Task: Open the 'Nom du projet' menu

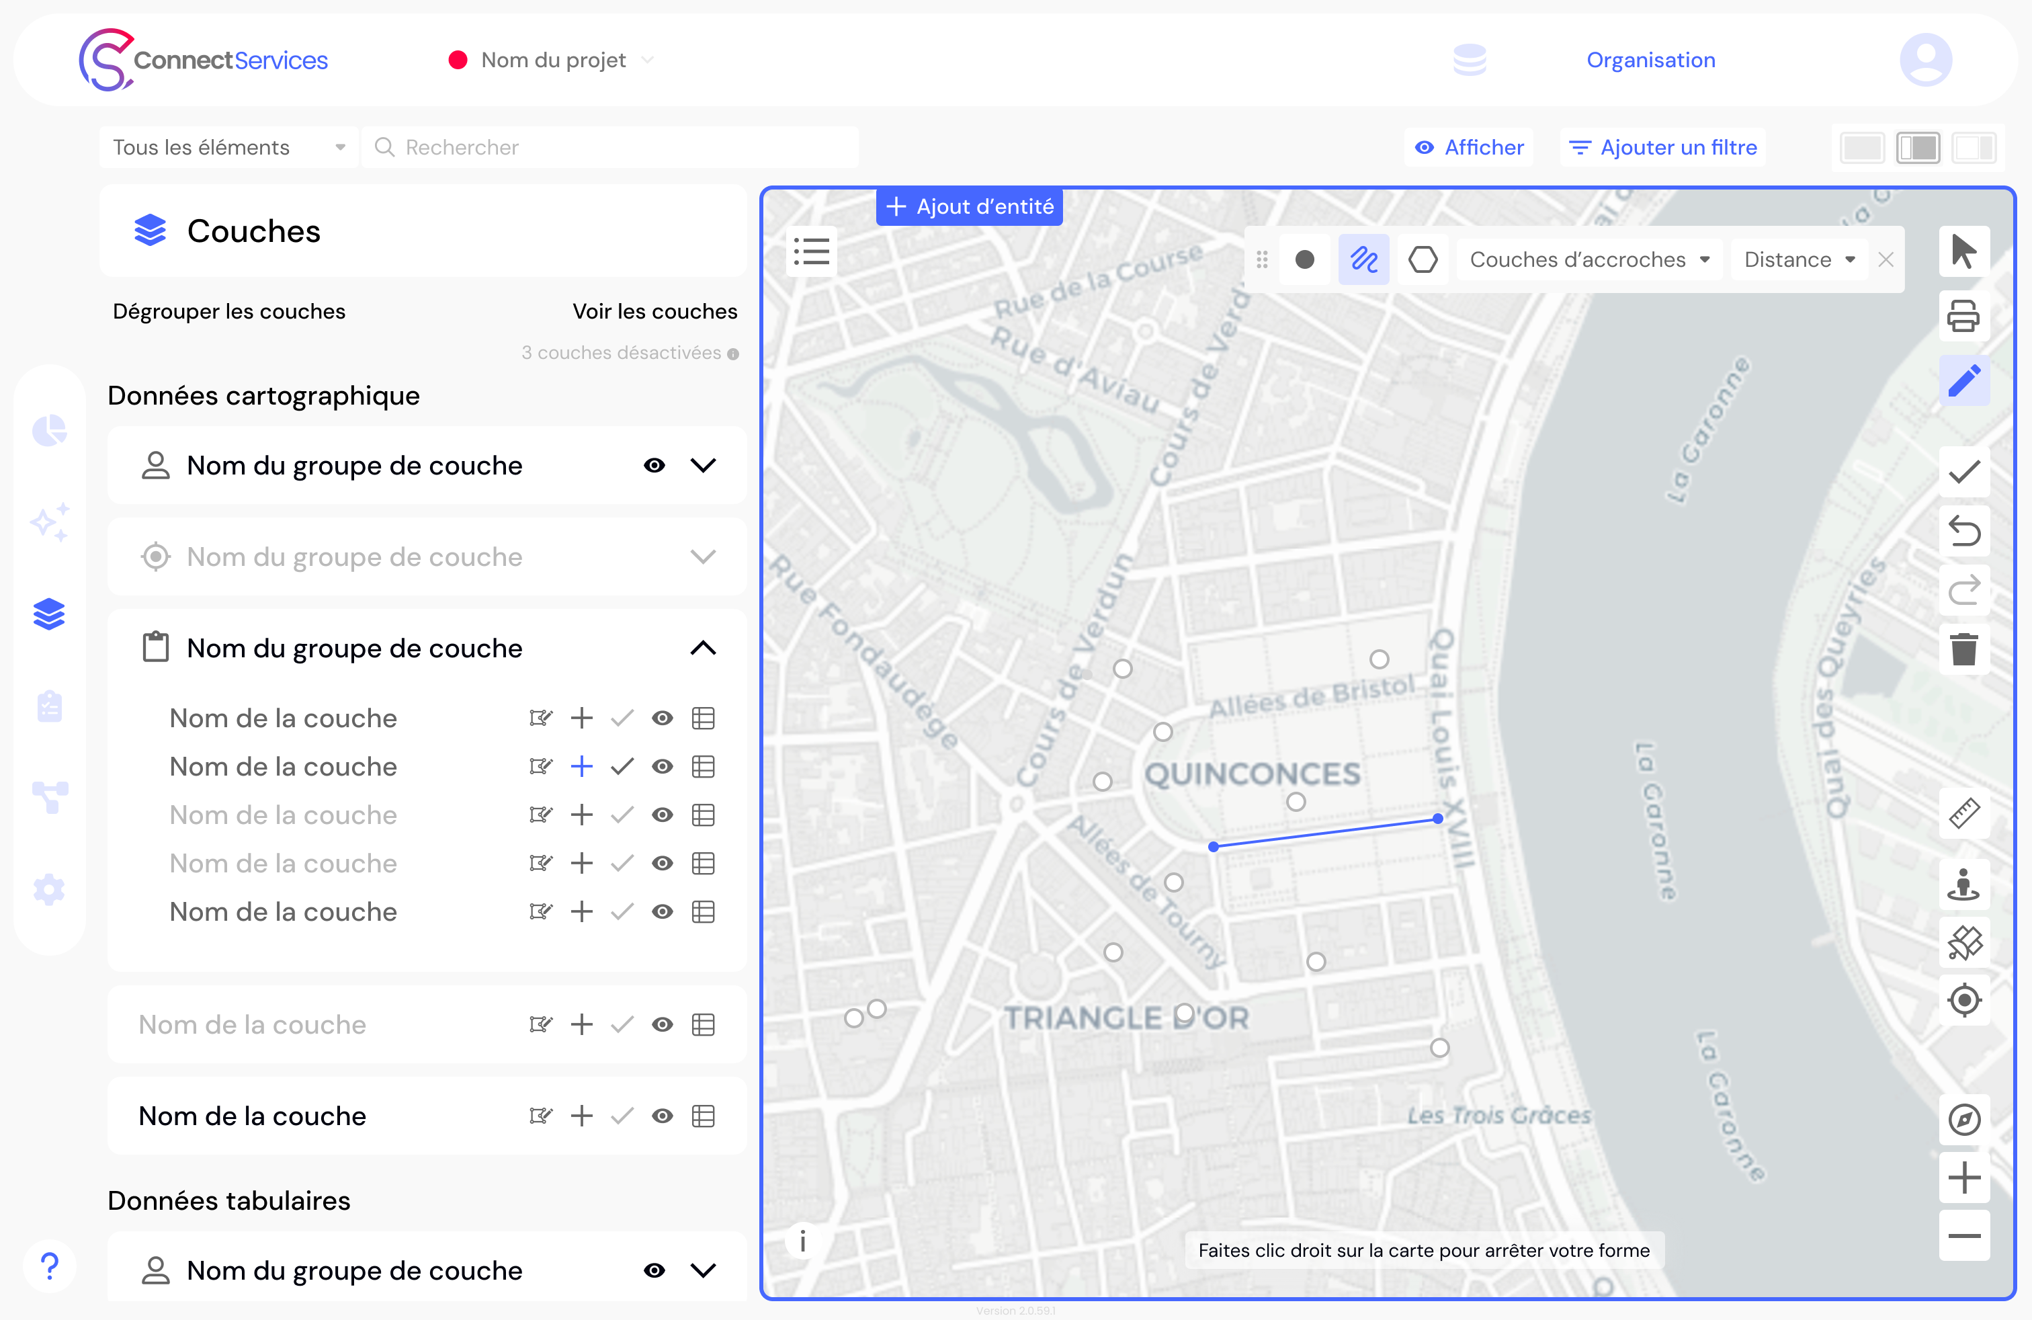Action: 552,60
